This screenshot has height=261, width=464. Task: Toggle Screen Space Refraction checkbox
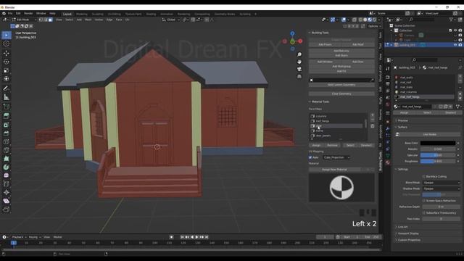point(423,201)
